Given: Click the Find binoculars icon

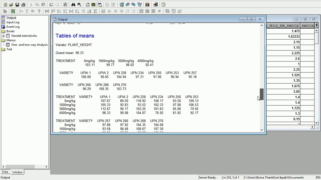Looking at the screenshot, I should coord(73,4).
